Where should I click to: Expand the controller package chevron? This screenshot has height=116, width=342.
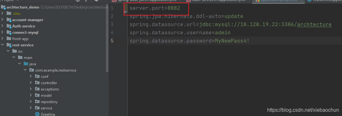pos(31,83)
